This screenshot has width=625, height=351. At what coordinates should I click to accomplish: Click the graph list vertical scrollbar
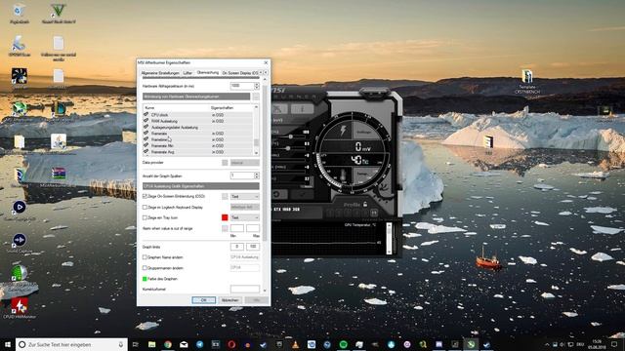(x=256, y=130)
